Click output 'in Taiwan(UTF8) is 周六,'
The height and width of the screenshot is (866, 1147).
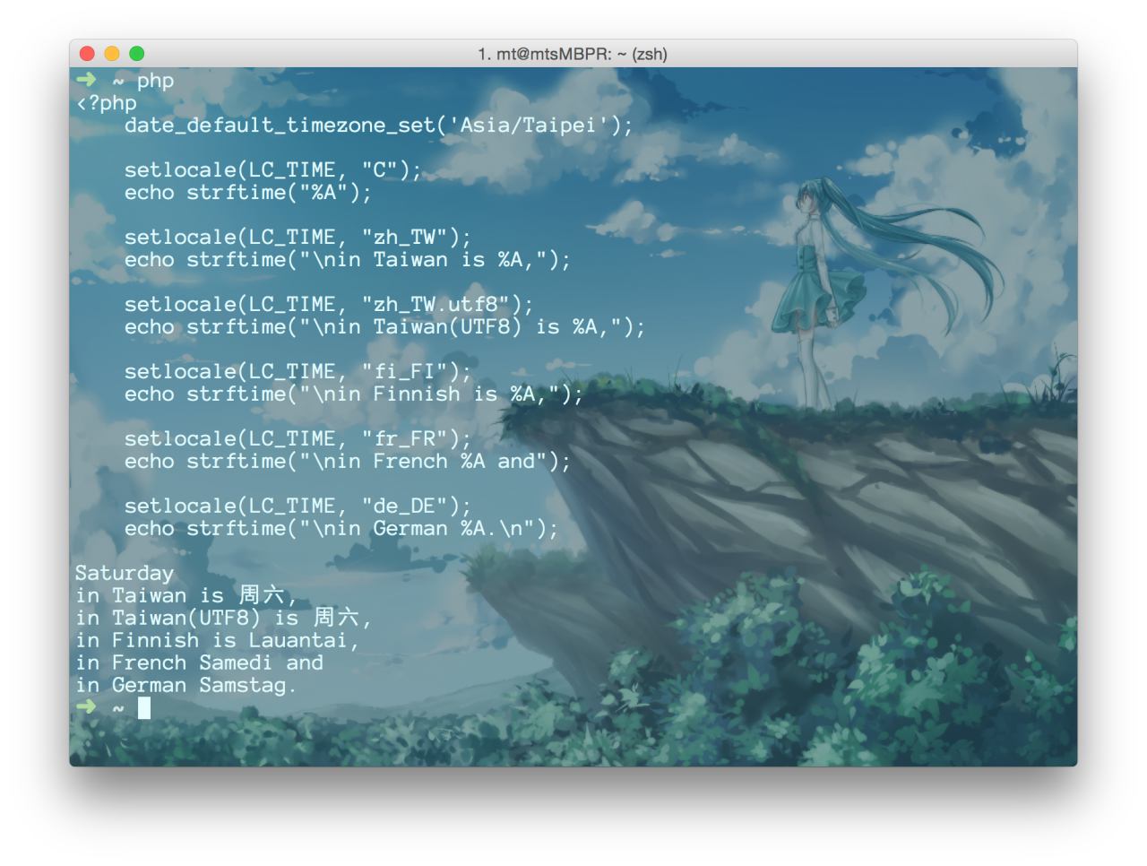(x=223, y=619)
